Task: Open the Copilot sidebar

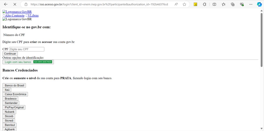Action: tap(259, 4)
